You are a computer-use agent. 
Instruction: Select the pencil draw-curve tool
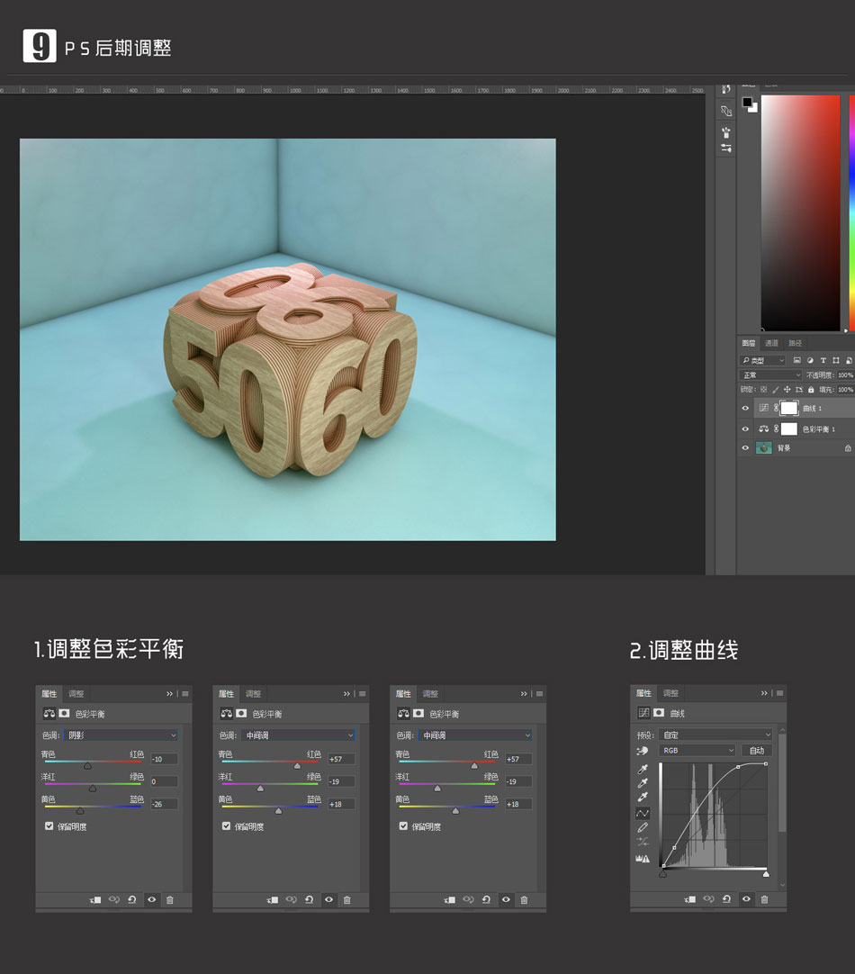643,827
